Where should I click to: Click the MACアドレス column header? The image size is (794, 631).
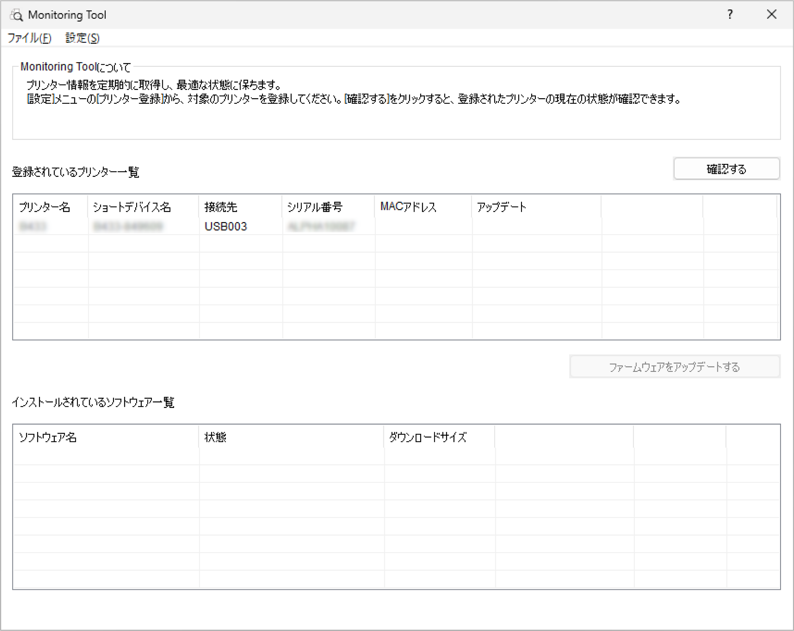point(409,207)
